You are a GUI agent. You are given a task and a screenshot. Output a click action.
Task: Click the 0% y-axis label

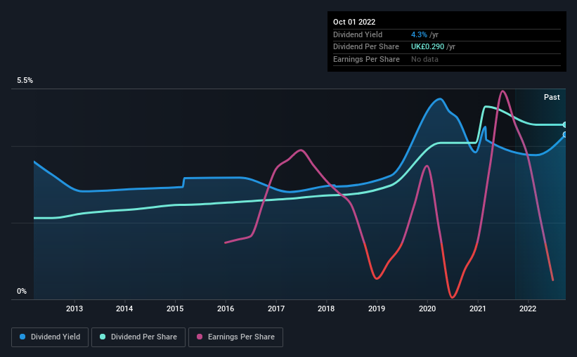pos(22,291)
